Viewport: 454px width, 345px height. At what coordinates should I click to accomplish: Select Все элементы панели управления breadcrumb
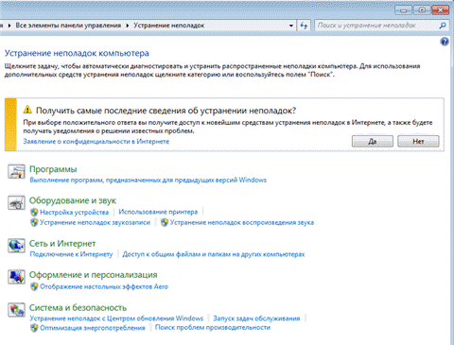pyautogui.click(x=68, y=26)
